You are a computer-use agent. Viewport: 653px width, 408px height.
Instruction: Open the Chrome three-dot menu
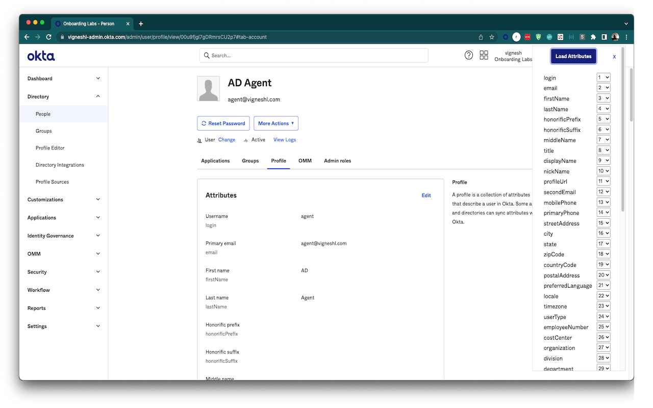click(626, 37)
